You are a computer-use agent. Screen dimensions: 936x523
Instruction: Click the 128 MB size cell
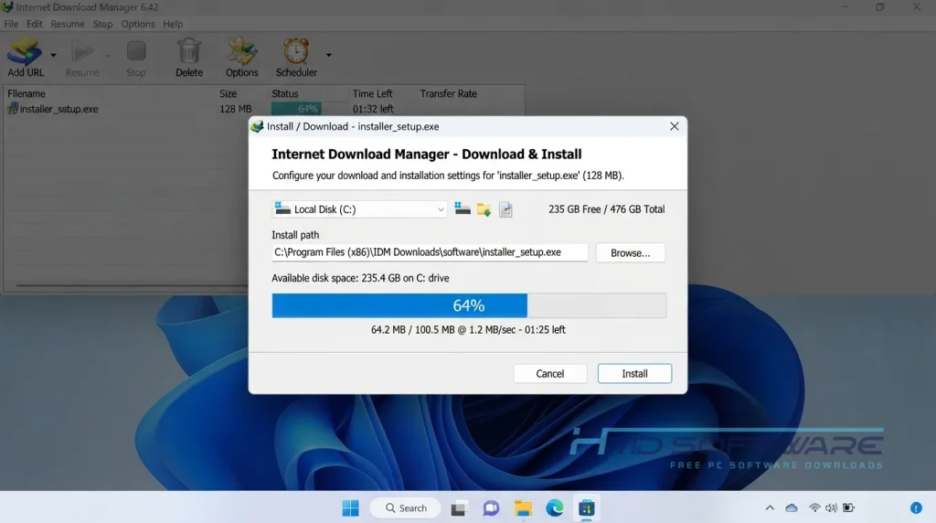[235, 109]
